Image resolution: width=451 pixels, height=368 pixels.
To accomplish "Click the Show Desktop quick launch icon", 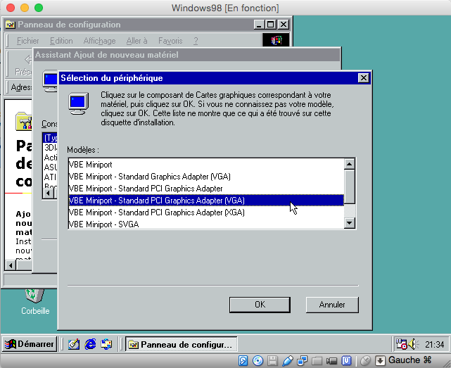I will coord(74,344).
